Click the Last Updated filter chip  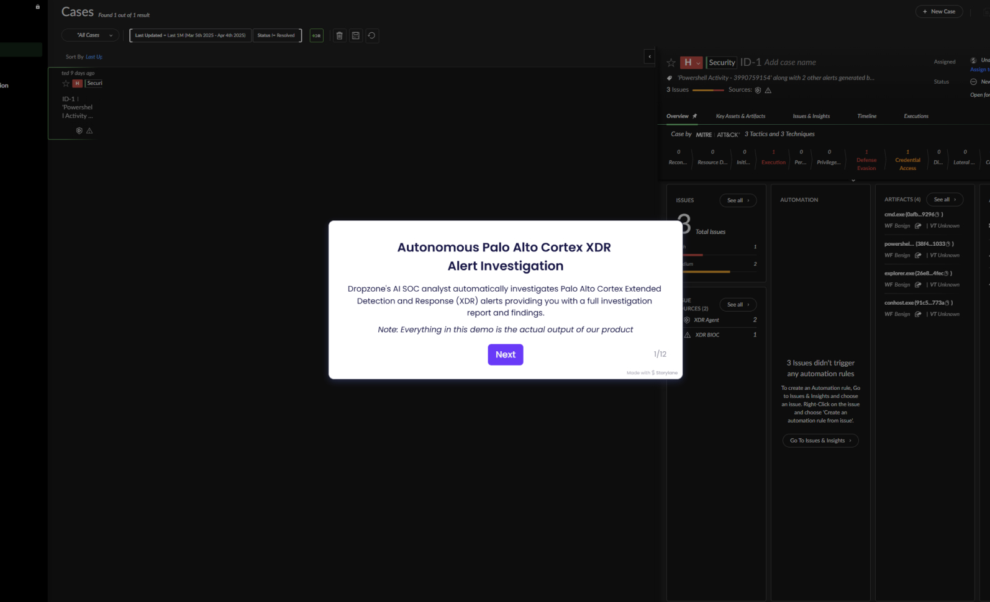click(190, 35)
